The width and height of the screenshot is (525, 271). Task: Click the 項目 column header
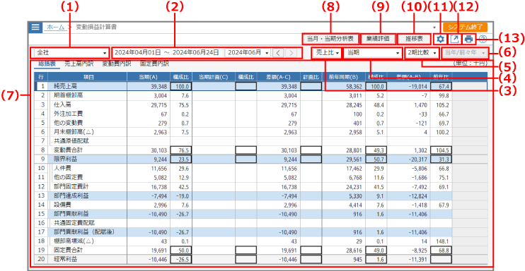pyautogui.click(x=88, y=77)
